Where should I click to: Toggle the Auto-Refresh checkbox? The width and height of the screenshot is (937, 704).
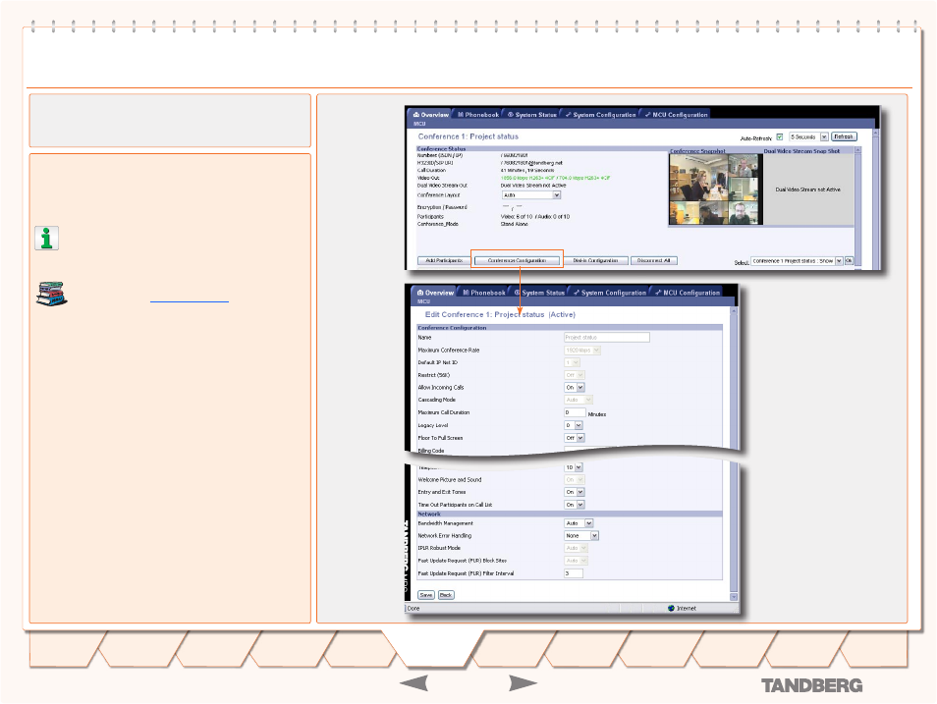[x=779, y=136]
